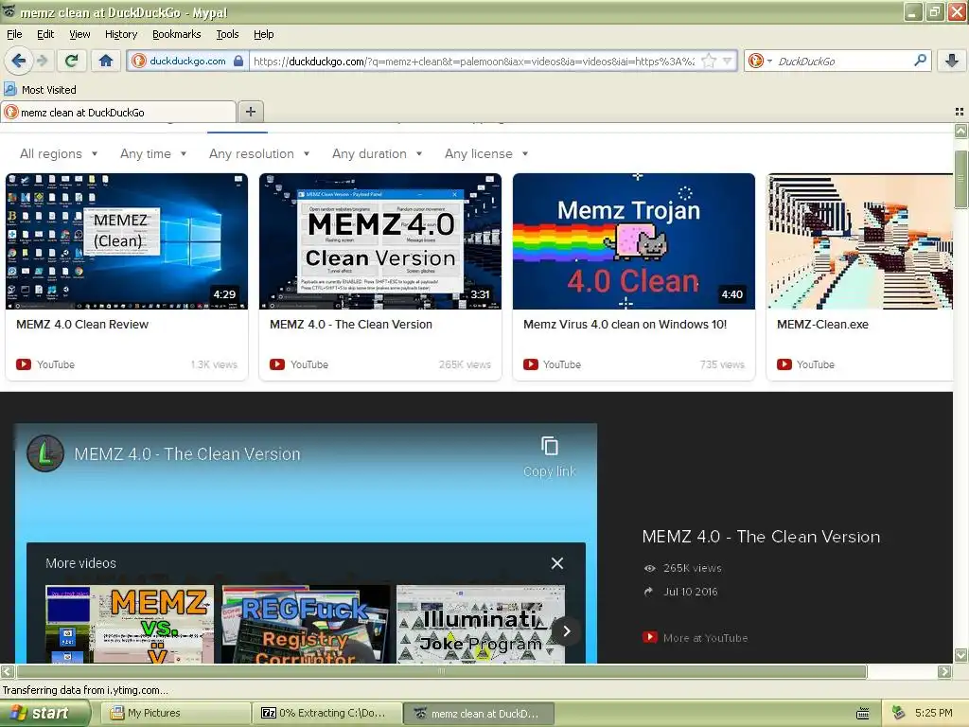The height and width of the screenshot is (727, 969).
Task: Open the Home page button
Action: tap(106, 61)
